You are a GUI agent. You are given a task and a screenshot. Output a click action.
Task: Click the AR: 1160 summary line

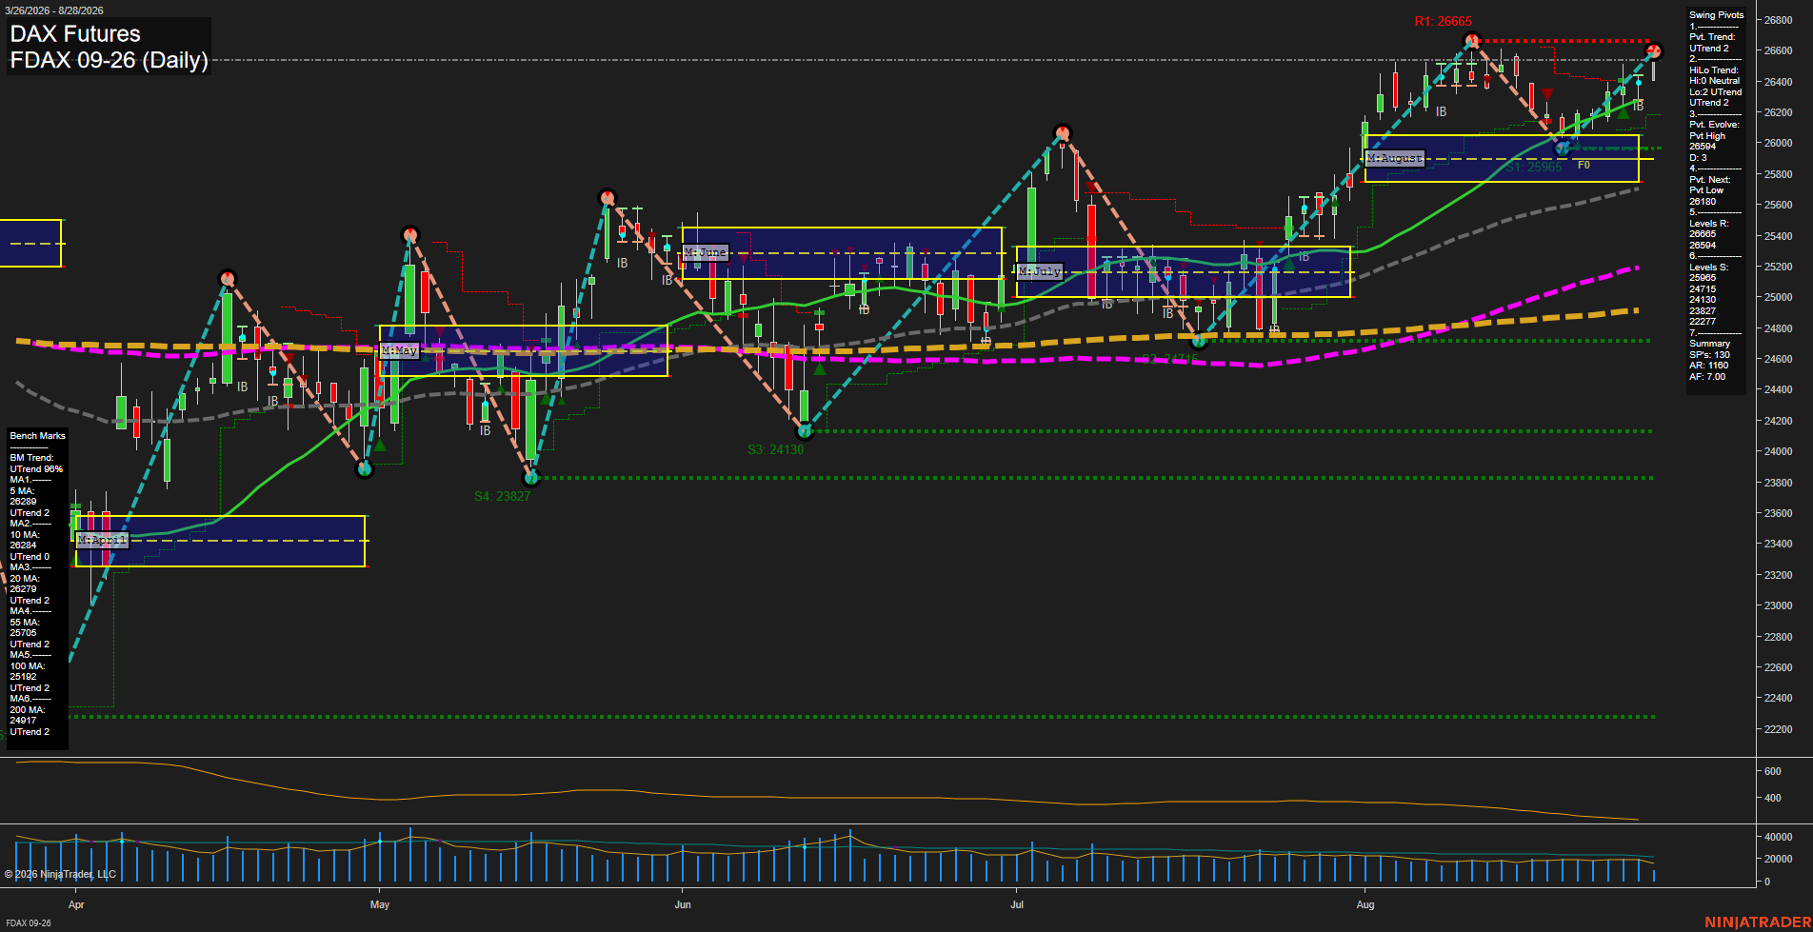pyautogui.click(x=1708, y=366)
